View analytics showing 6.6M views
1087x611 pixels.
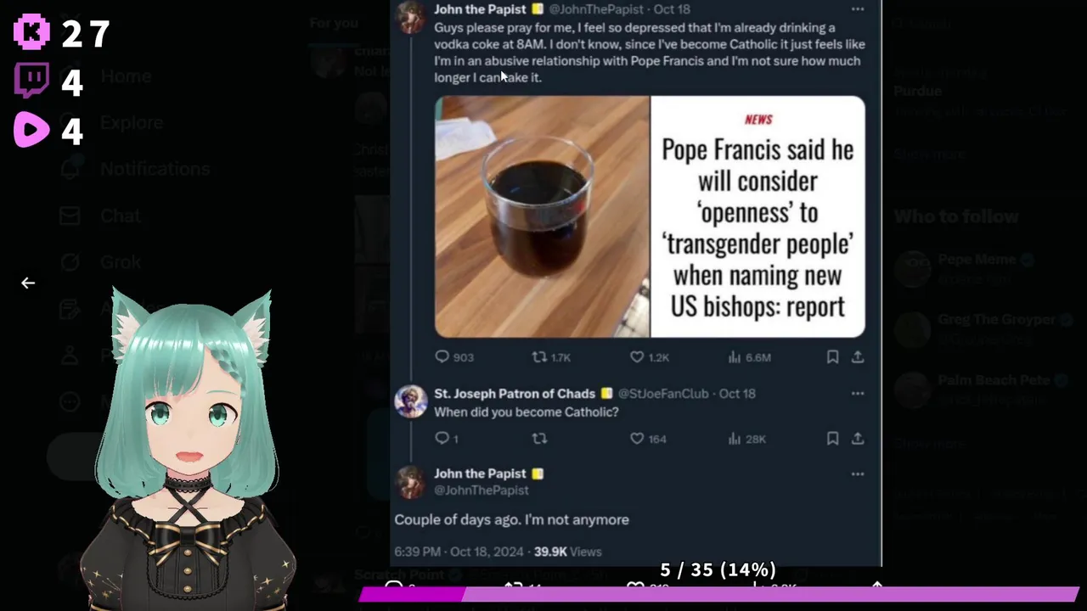749,357
